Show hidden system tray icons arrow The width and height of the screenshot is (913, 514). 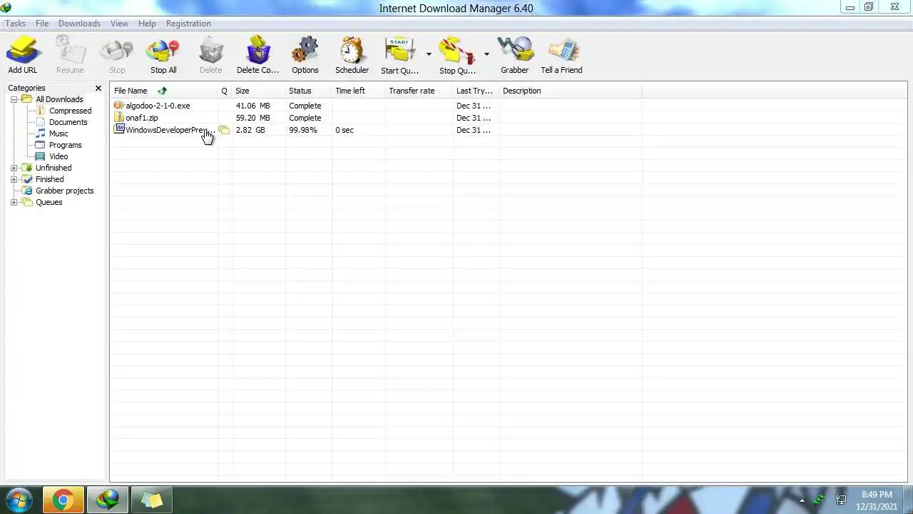tap(802, 500)
